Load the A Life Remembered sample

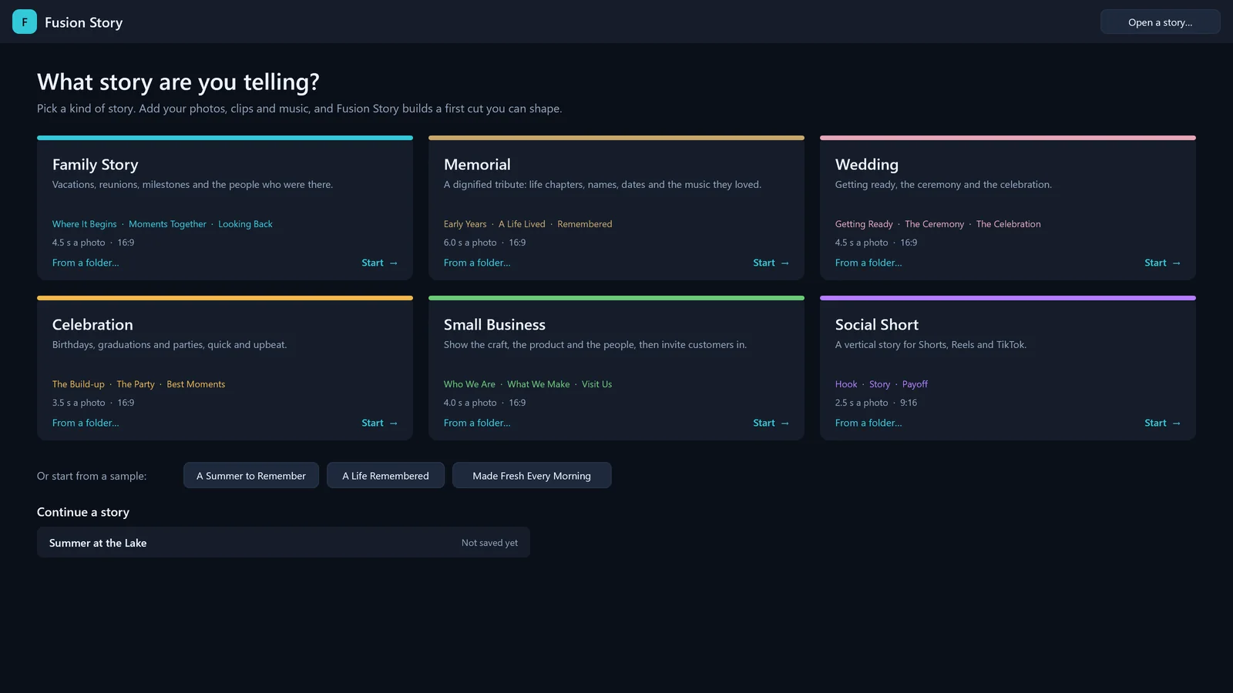(x=385, y=476)
